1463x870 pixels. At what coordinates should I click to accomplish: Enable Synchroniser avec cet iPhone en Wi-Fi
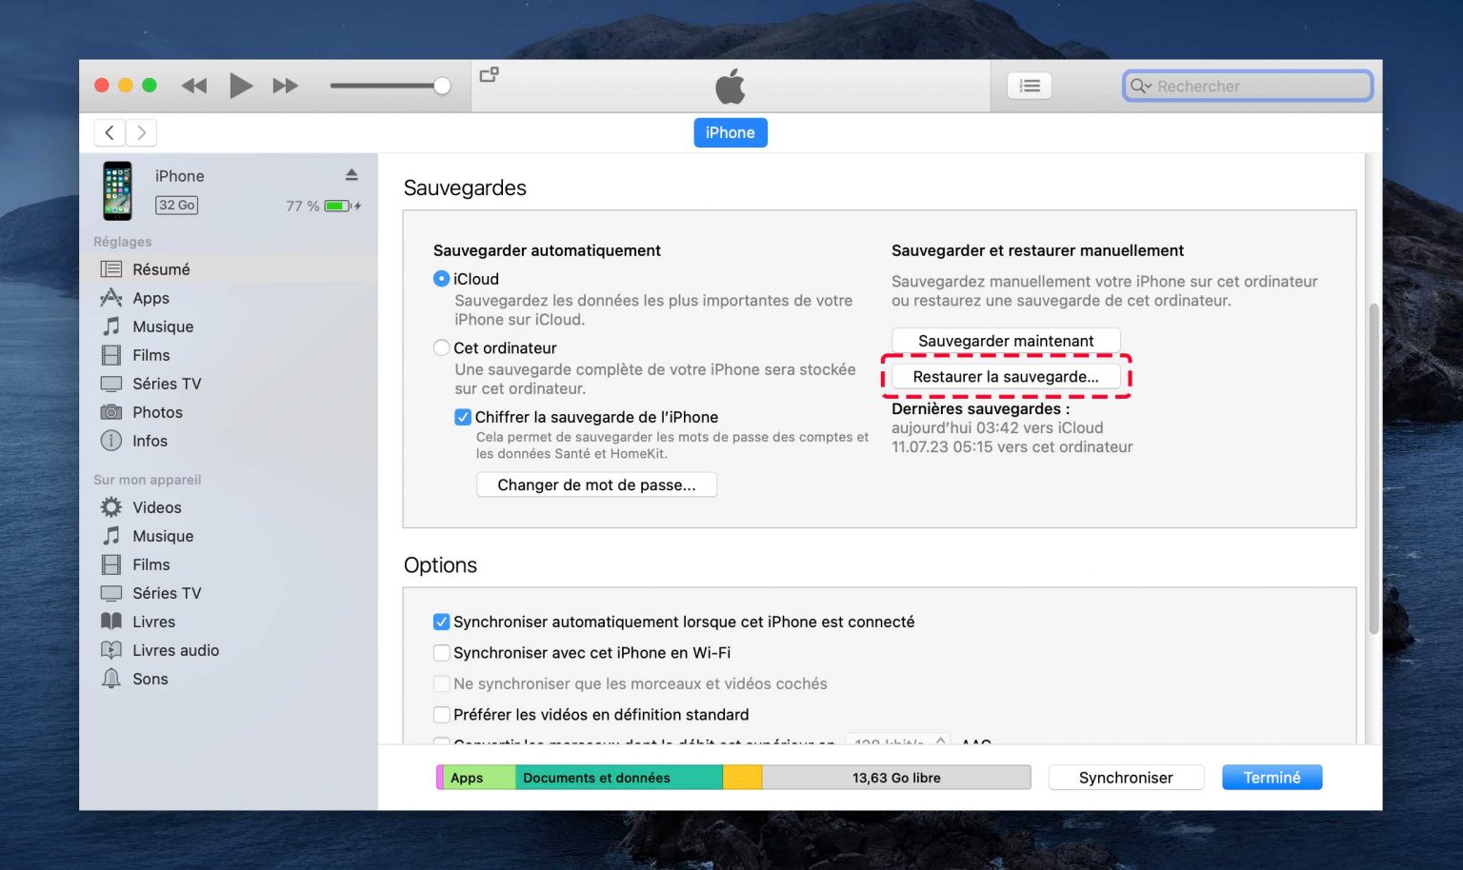pyautogui.click(x=441, y=653)
